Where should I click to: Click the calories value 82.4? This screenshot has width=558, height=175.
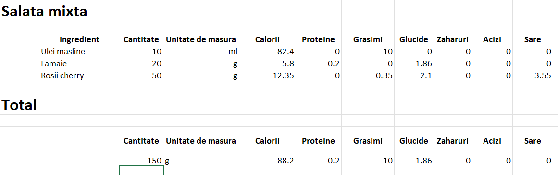(x=267, y=51)
